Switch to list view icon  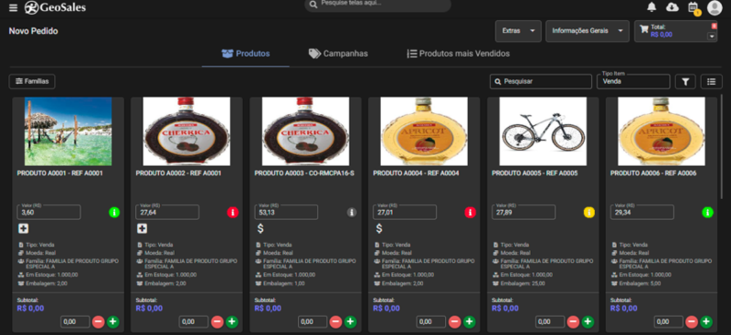pyautogui.click(x=711, y=81)
